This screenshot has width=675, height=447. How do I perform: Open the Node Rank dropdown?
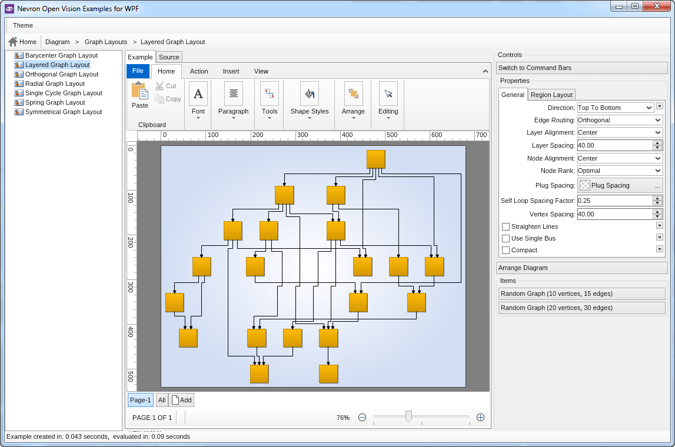[620, 171]
